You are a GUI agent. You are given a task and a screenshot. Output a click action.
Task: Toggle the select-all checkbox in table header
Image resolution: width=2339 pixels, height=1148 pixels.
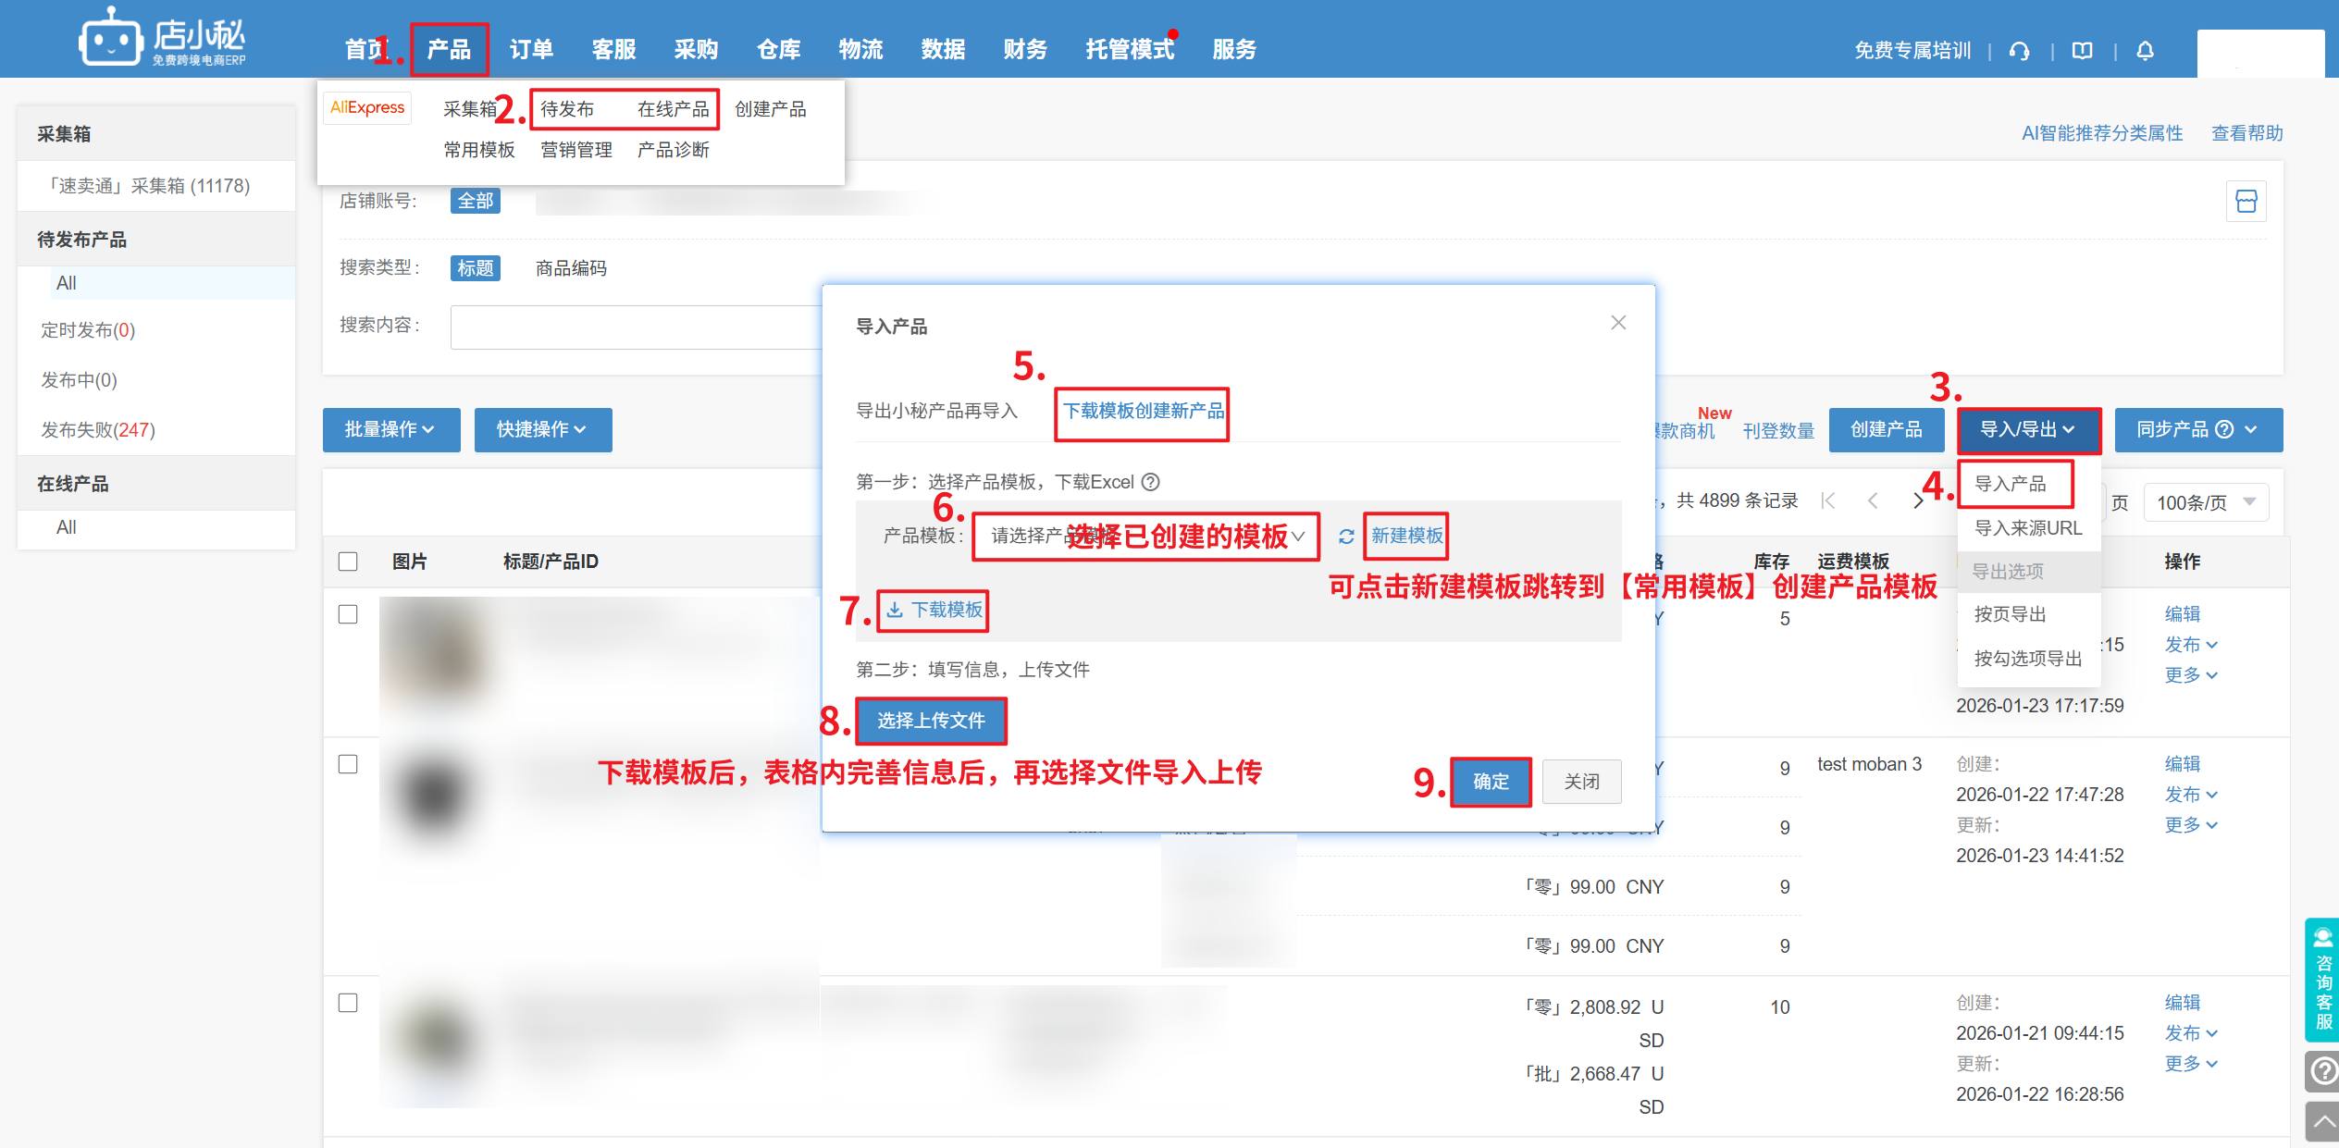coord(348,562)
